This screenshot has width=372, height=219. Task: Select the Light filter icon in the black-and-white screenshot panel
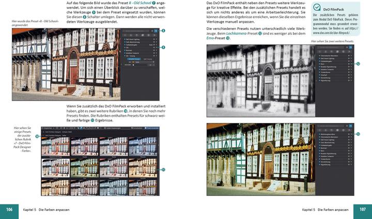click(320, 52)
